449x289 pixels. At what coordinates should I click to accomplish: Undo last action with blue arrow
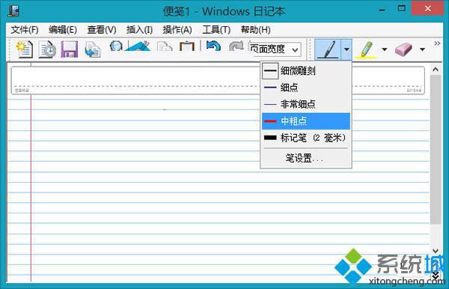point(213,46)
